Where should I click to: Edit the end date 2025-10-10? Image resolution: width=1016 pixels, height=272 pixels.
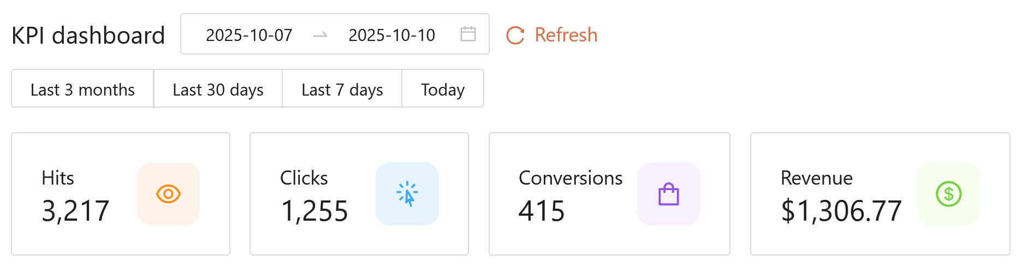point(391,35)
